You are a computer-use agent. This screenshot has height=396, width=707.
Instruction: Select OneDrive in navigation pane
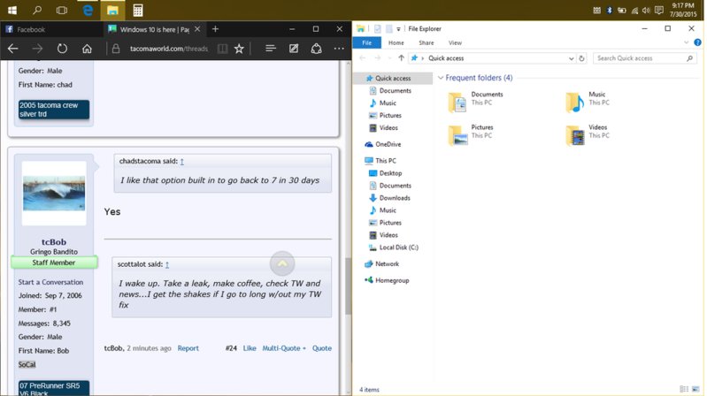pyautogui.click(x=388, y=144)
